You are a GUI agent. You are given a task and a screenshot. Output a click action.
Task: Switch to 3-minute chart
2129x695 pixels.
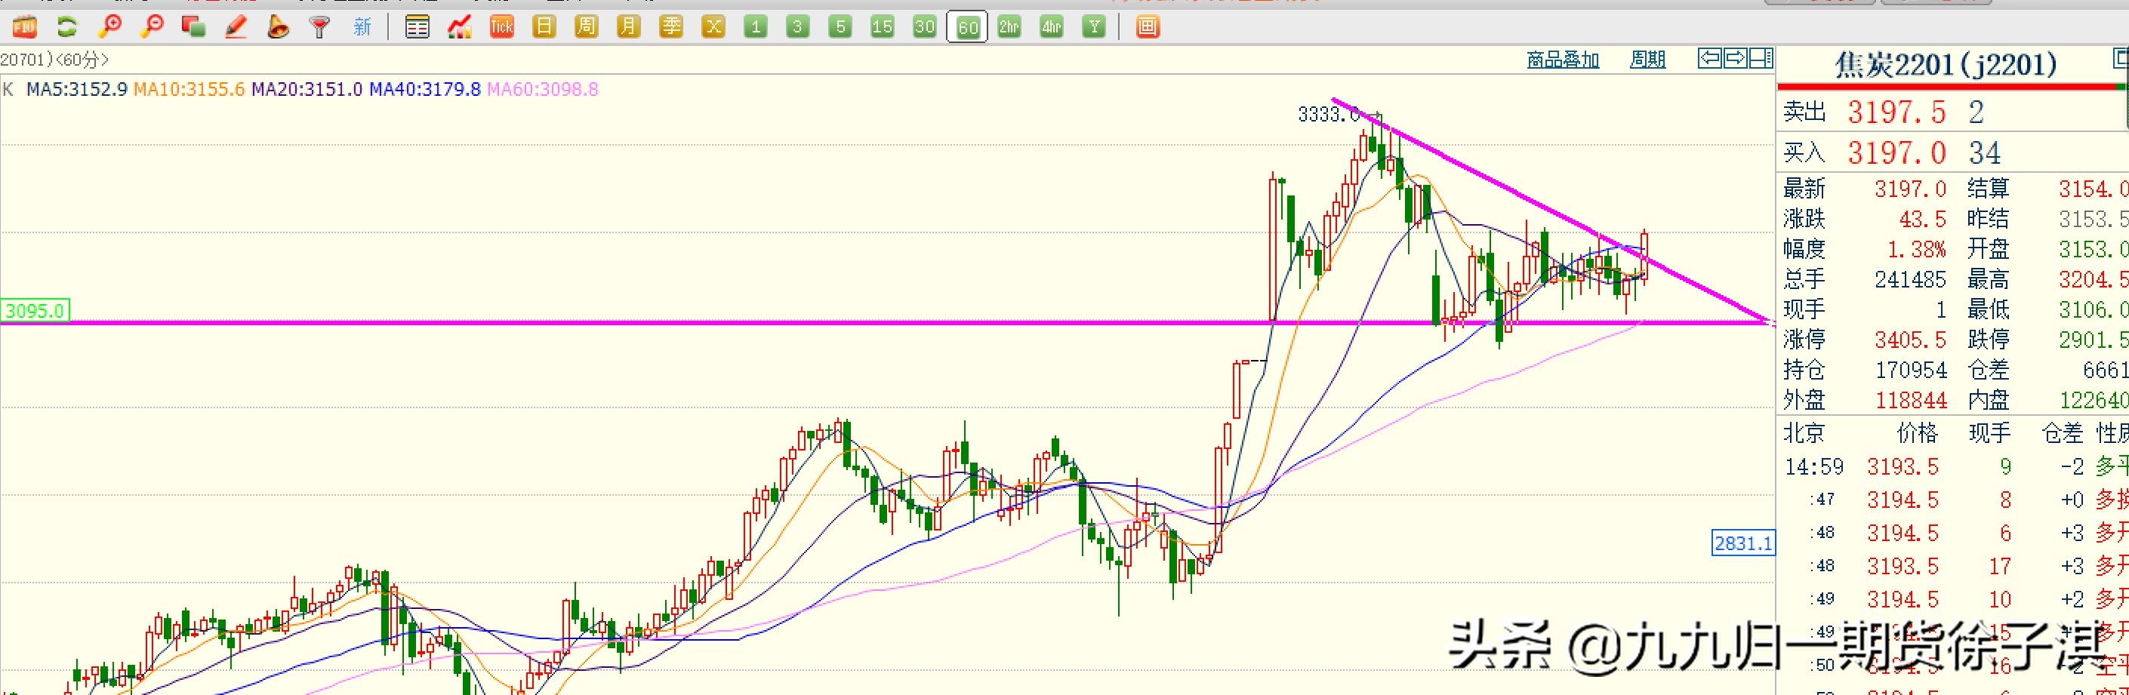click(797, 27)
